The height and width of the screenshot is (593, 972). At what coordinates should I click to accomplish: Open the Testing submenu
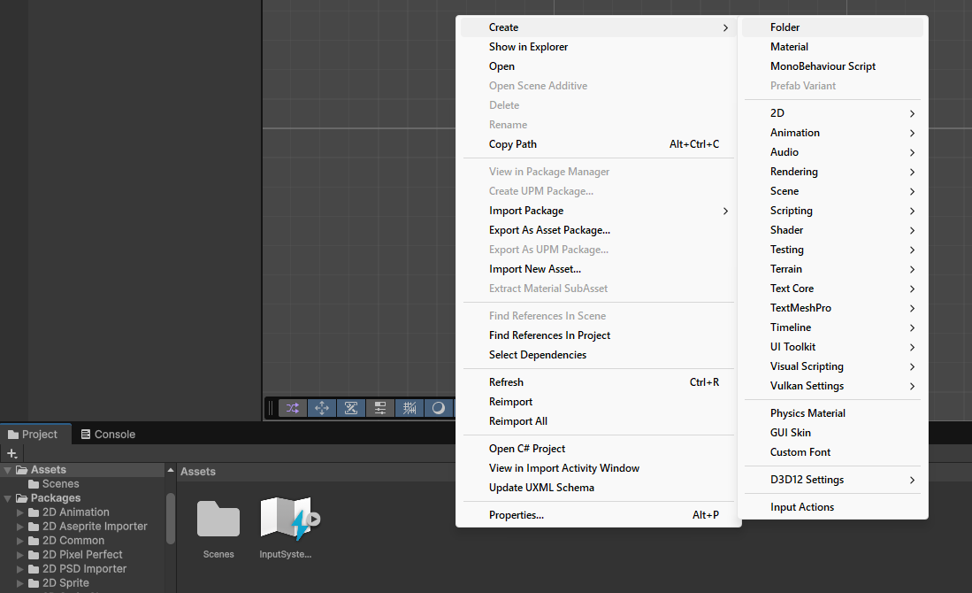pos(832,250)
